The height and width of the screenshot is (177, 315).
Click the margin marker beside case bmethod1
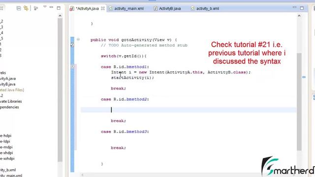pos(72,66)
